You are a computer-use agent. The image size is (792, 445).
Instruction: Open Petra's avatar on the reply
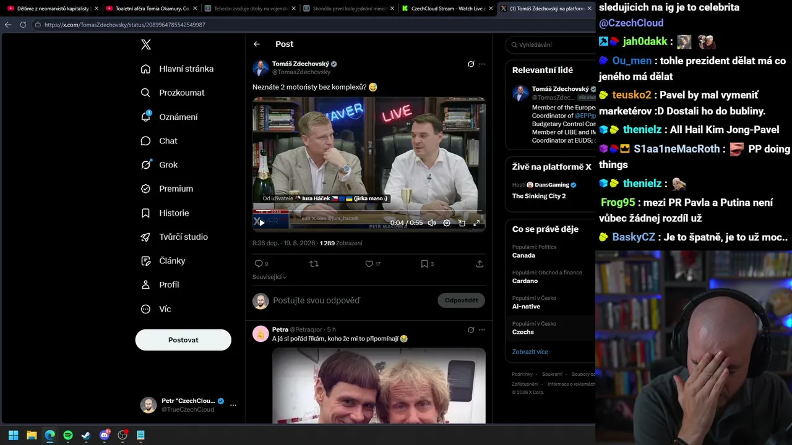coord(260,334)
